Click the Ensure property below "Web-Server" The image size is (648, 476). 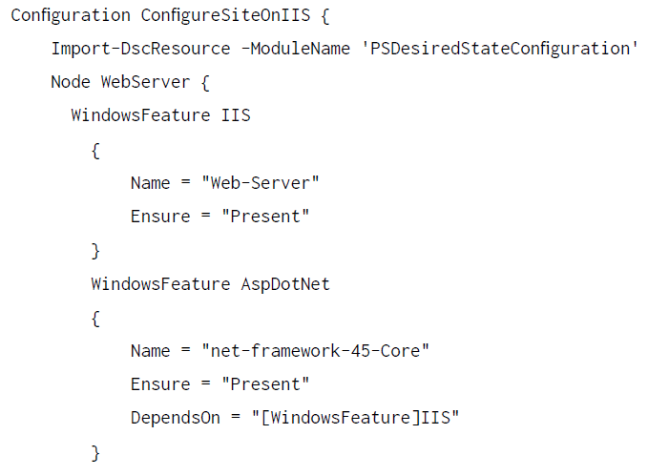pos(160,217)
